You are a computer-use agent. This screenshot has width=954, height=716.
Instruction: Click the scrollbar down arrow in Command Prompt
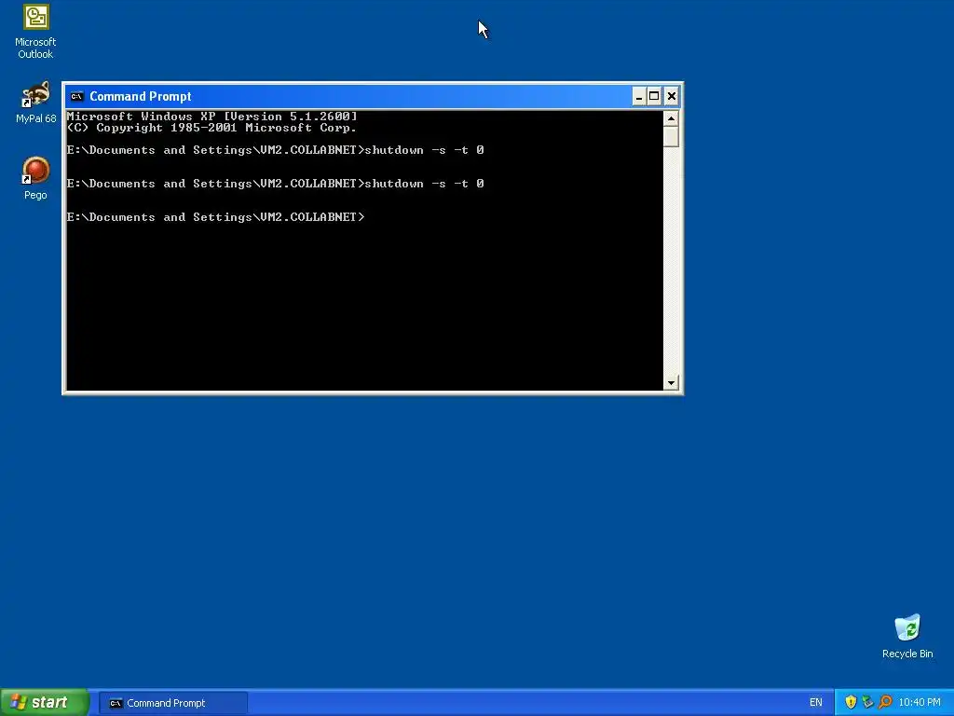pyautogui.click(x=671, y=382)
